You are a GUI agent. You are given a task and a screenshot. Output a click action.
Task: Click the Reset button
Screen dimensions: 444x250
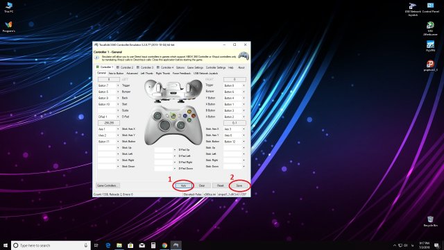click(221, 185)
